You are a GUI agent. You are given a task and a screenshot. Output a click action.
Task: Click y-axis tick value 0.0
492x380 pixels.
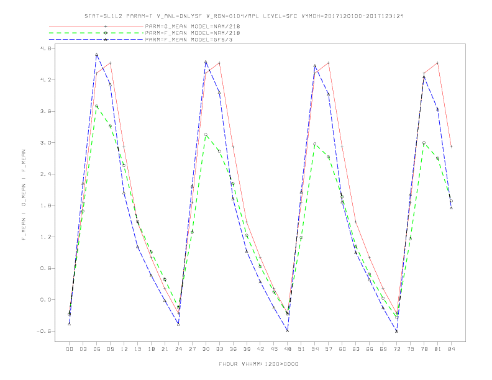coord(45,300)
